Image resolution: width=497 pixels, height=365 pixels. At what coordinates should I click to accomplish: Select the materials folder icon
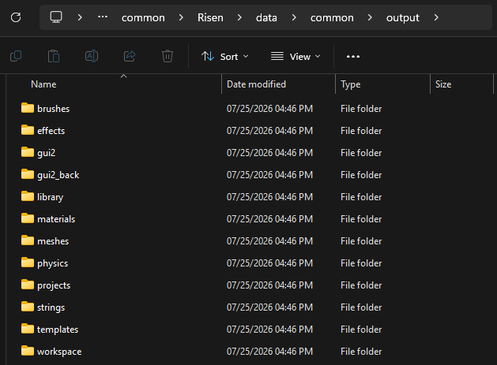tap(28, 218)
